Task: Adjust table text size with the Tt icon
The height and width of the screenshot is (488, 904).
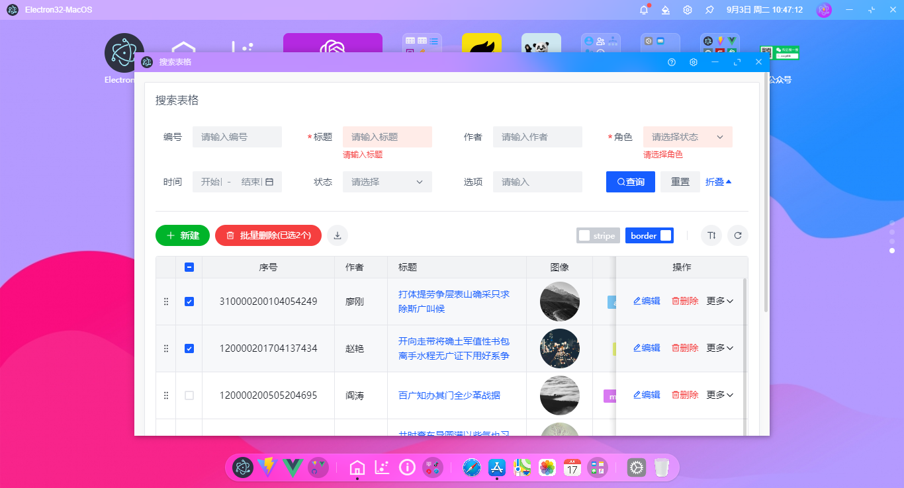Action: 711,235
